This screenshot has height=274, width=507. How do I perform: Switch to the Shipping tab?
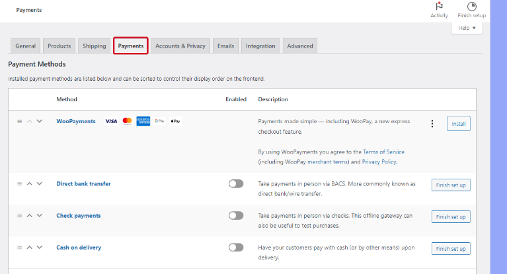coord(95,46)
